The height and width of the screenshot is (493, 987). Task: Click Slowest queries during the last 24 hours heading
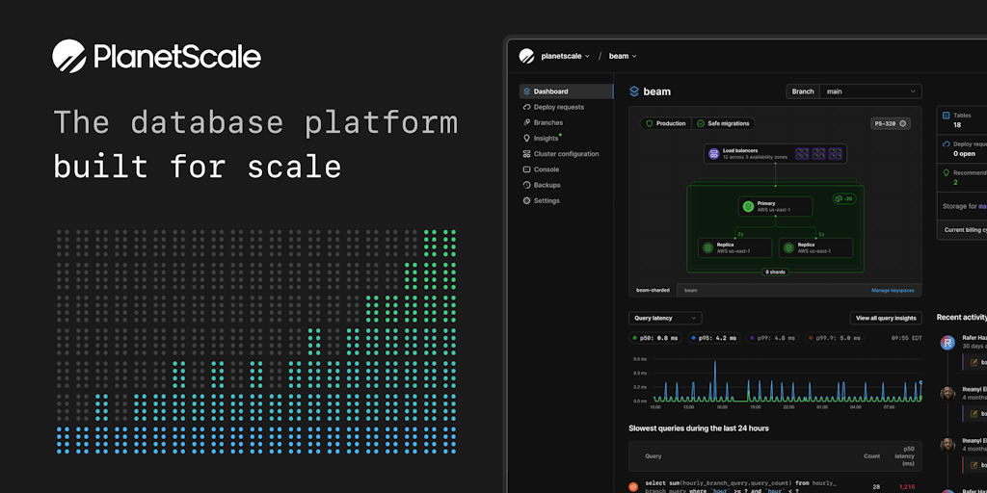(x=699, y=428)
